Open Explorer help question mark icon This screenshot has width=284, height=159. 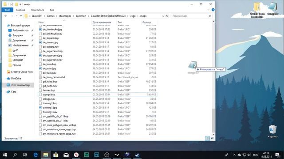(213, 10)
